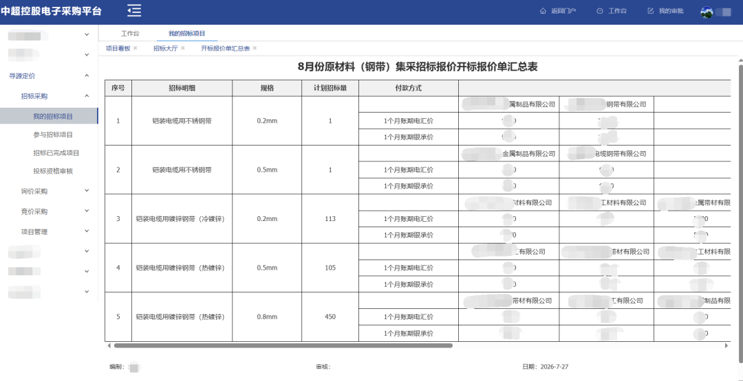
Task: Expand the 询价采购 submenu
Action: click(87, 191)
